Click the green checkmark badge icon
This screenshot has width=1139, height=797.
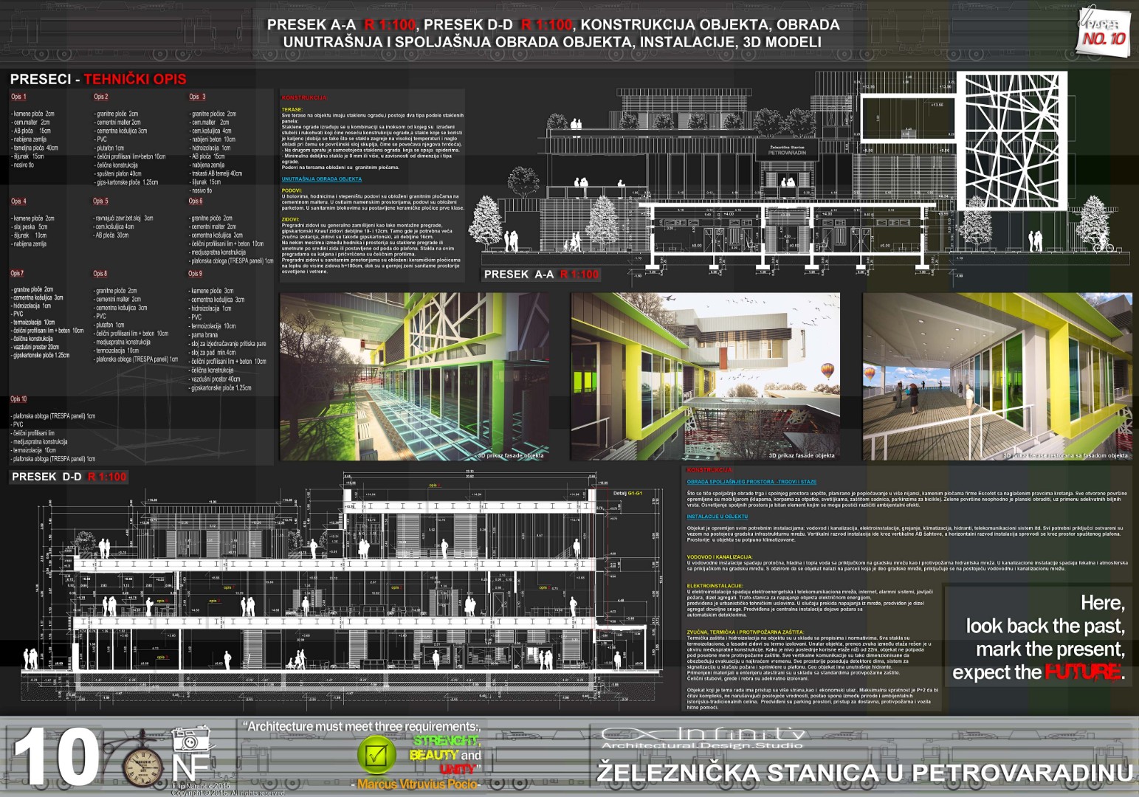[x=376, y=755]
